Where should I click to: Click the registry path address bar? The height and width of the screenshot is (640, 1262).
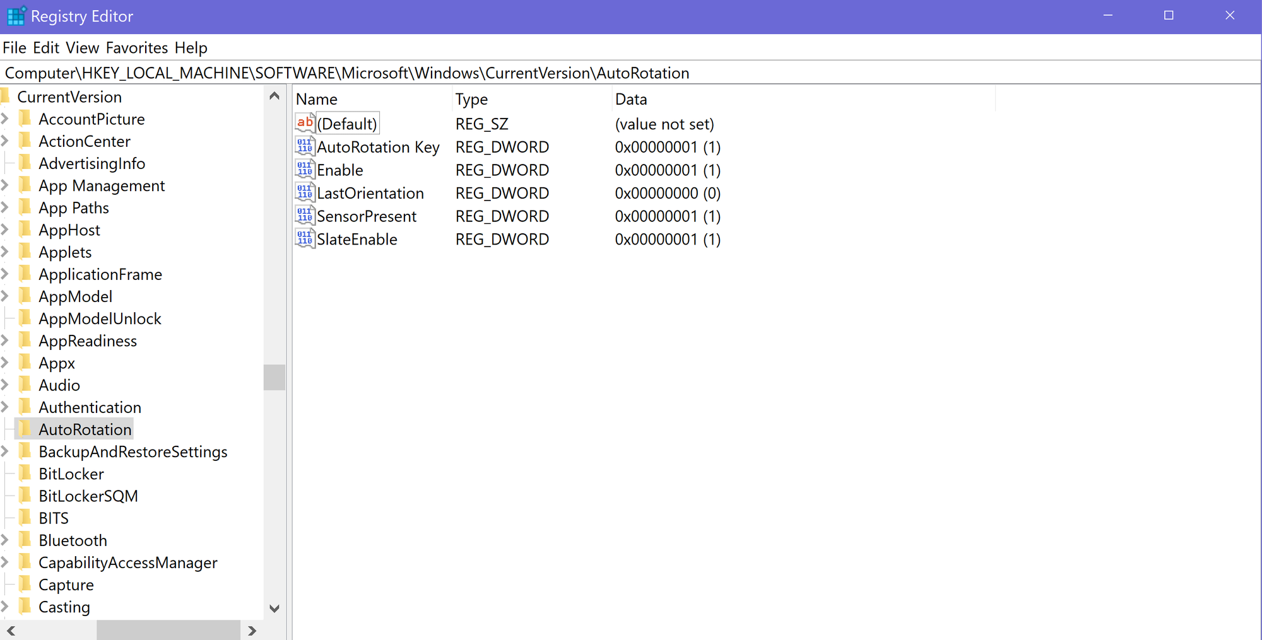point(630,73)
